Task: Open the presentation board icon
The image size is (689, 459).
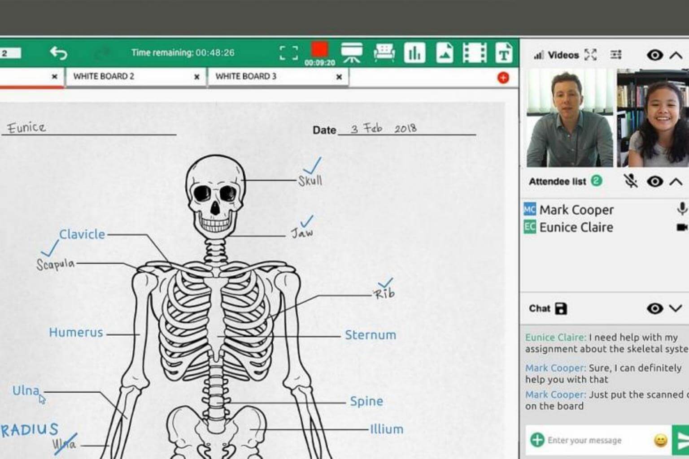Action: pos(352,53)
